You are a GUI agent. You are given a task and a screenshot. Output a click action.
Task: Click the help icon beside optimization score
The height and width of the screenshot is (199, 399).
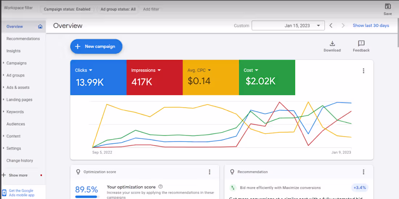tap(160, 187)
